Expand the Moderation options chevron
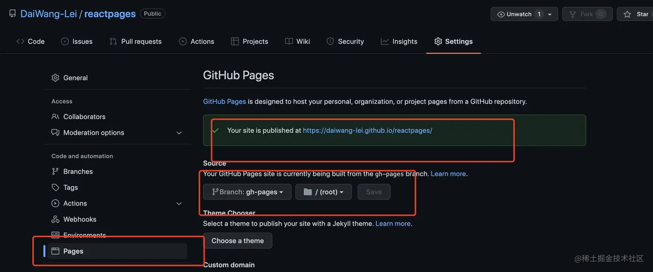The image size is (653, 272). coord(179,133)
